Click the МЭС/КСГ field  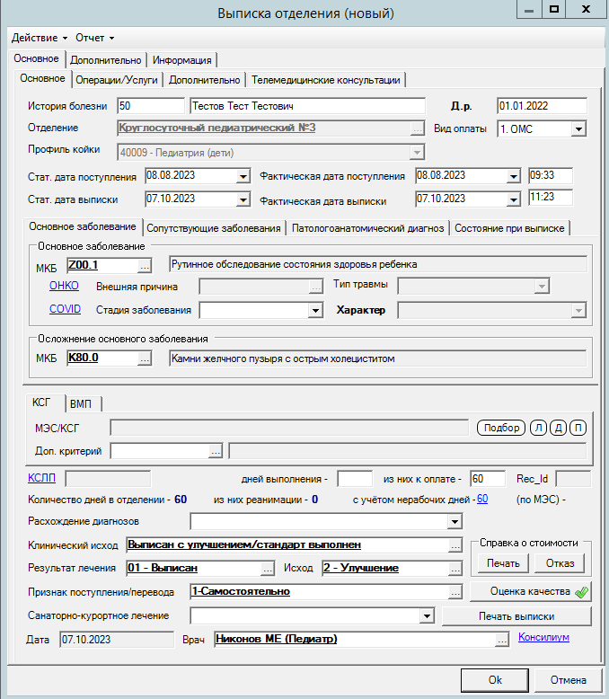(289, 428)
